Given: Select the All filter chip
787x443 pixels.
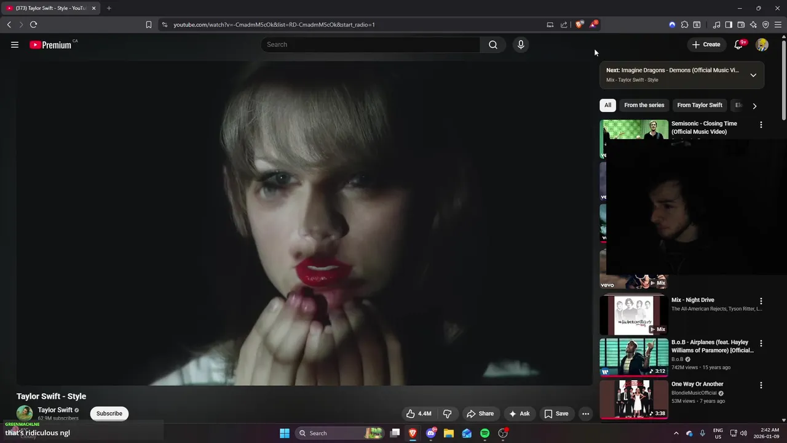Looking at the screenshot, I should click(x=607, y=105).
